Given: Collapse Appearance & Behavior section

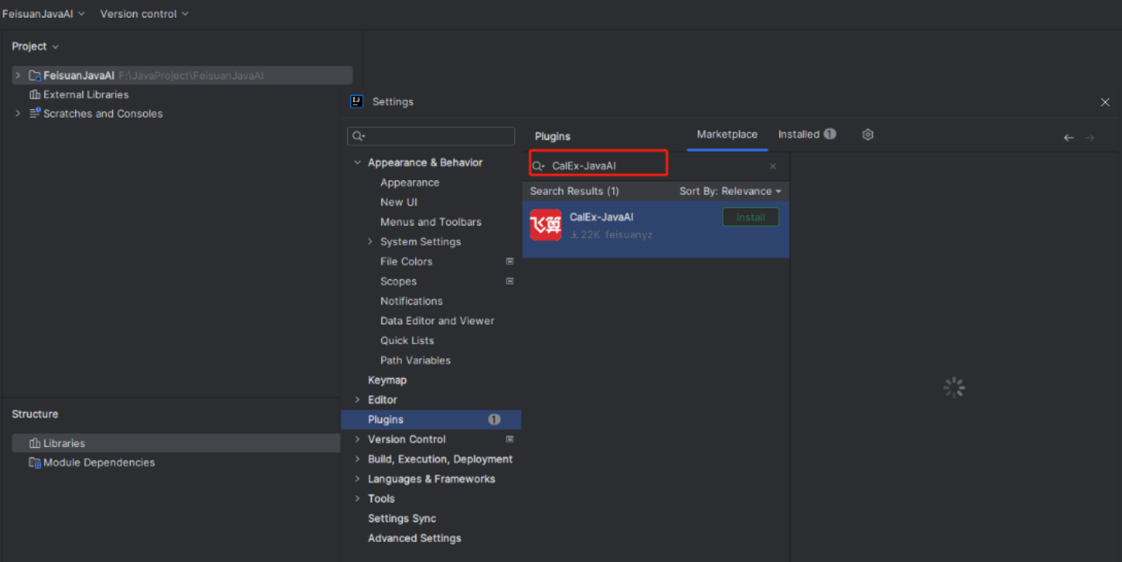Looking at the screenshot, I should point(358,162).
